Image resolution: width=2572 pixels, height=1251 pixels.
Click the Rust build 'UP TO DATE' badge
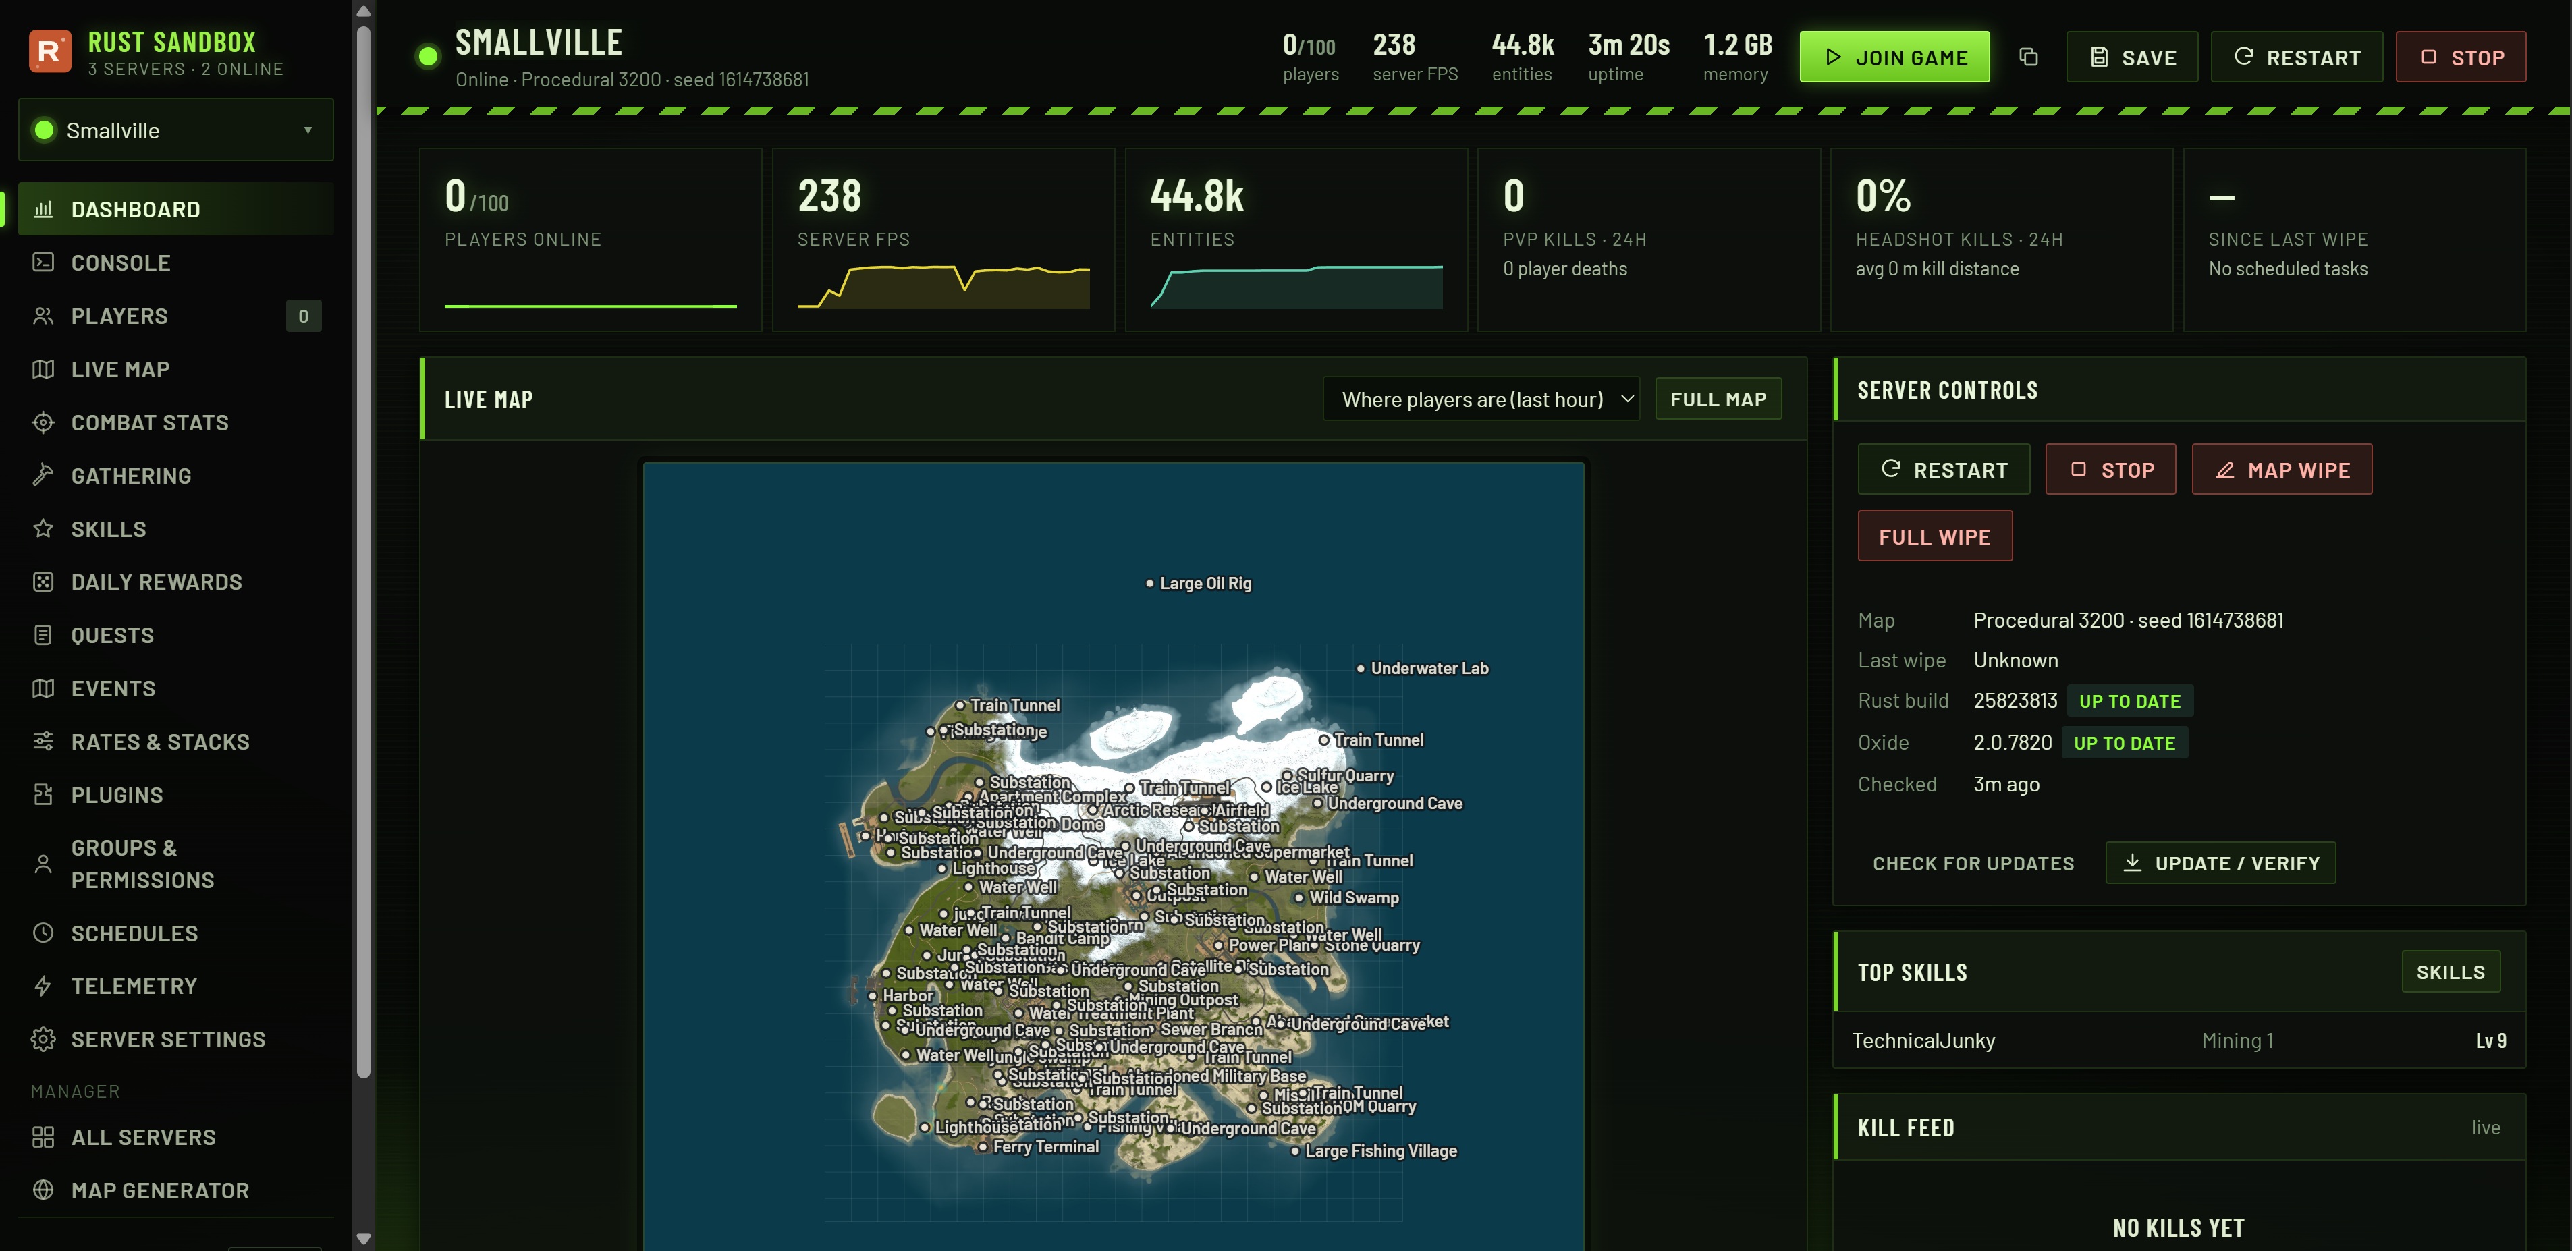(2129, 701)
